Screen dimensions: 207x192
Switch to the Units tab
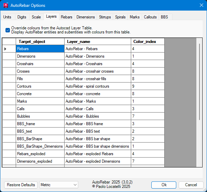click(7, 17)
